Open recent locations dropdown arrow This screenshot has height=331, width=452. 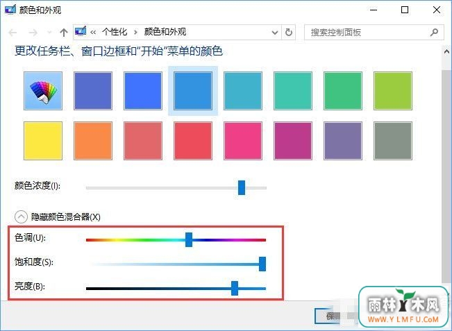(x=49, y=32)
